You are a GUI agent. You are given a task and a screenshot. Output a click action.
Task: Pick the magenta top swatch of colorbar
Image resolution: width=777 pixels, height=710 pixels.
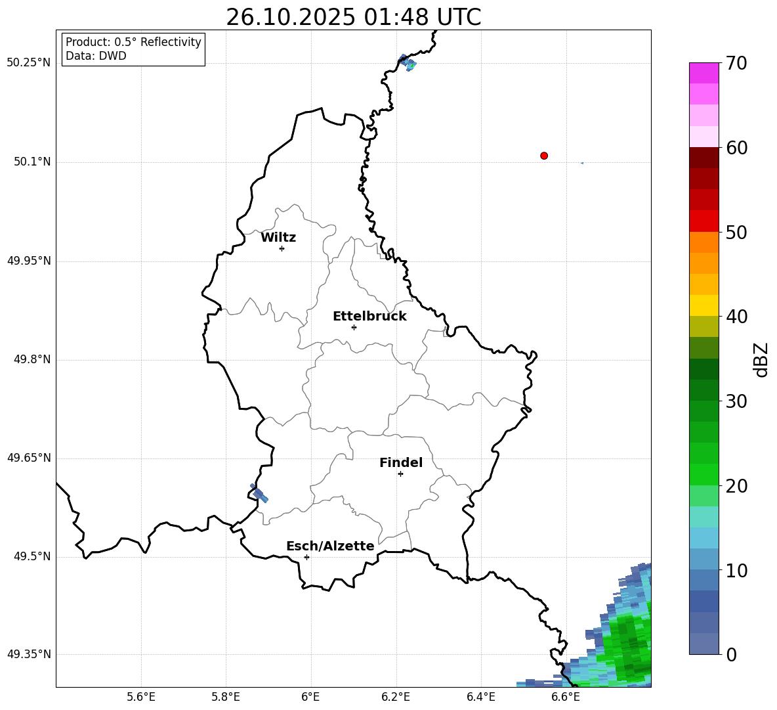coord(703,74)
